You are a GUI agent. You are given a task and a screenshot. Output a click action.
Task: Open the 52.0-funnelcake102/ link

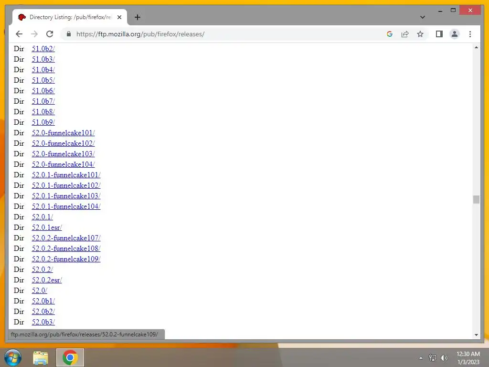point(63,143)
